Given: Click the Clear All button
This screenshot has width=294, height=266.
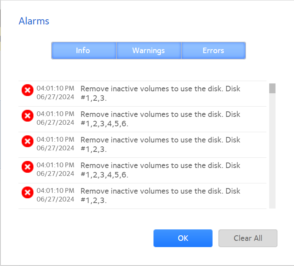Looking at the screenshot, I should pos(248,238).
